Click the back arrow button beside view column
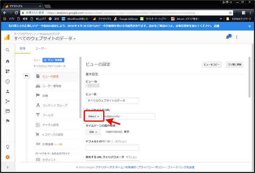Viewport: 255px width, 173px height. click(27, 76)
